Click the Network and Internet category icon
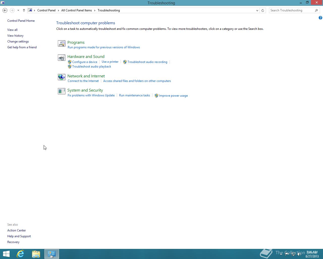 tap(62, 77)
